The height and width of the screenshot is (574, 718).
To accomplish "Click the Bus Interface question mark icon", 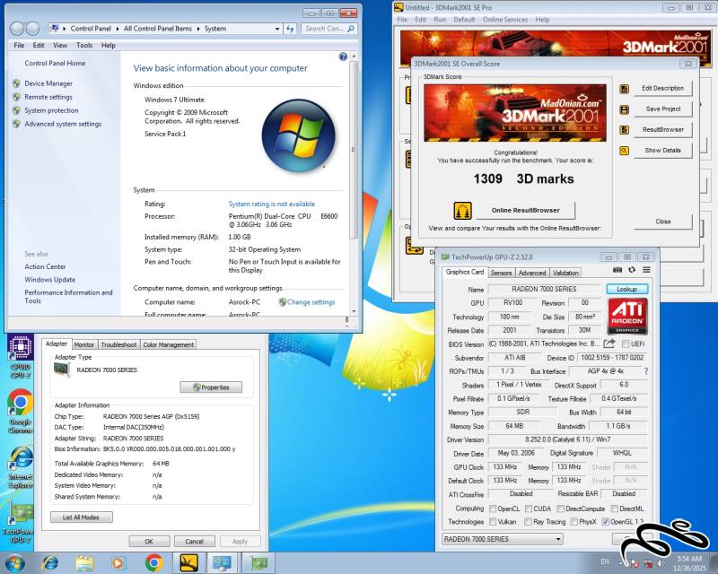I will pyautogui.click(x=646, y=370).
